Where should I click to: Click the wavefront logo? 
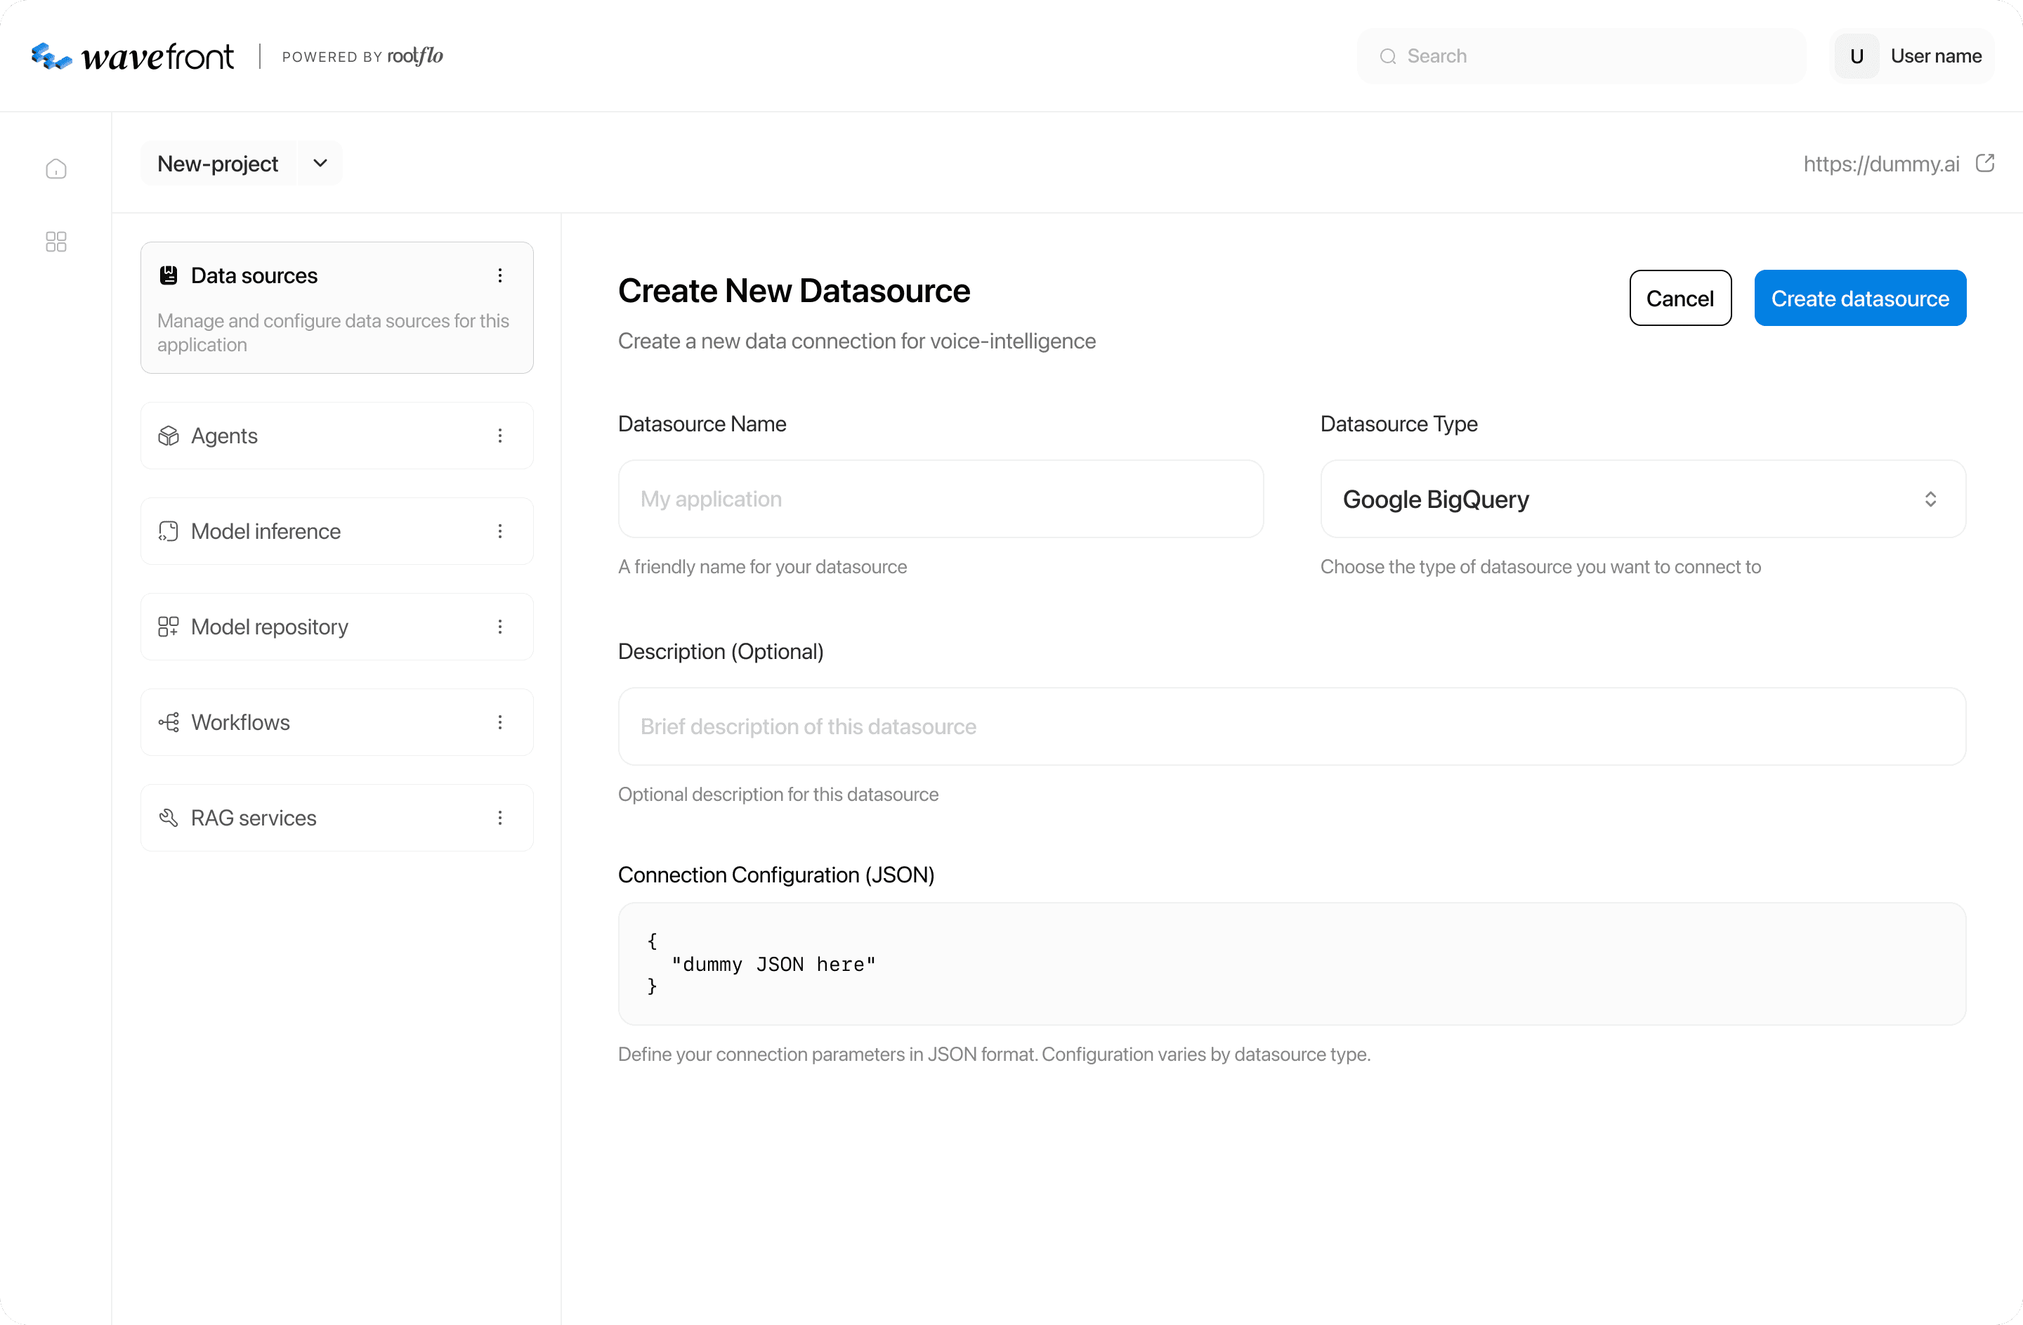pos(133,56)
